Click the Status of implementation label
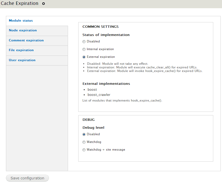 tap(106, 35)
